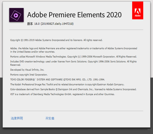Click the Copyright 1991-2019 Adobe Systems line
153x134 pixels.
pyautogui.click(x=56, y=40)
